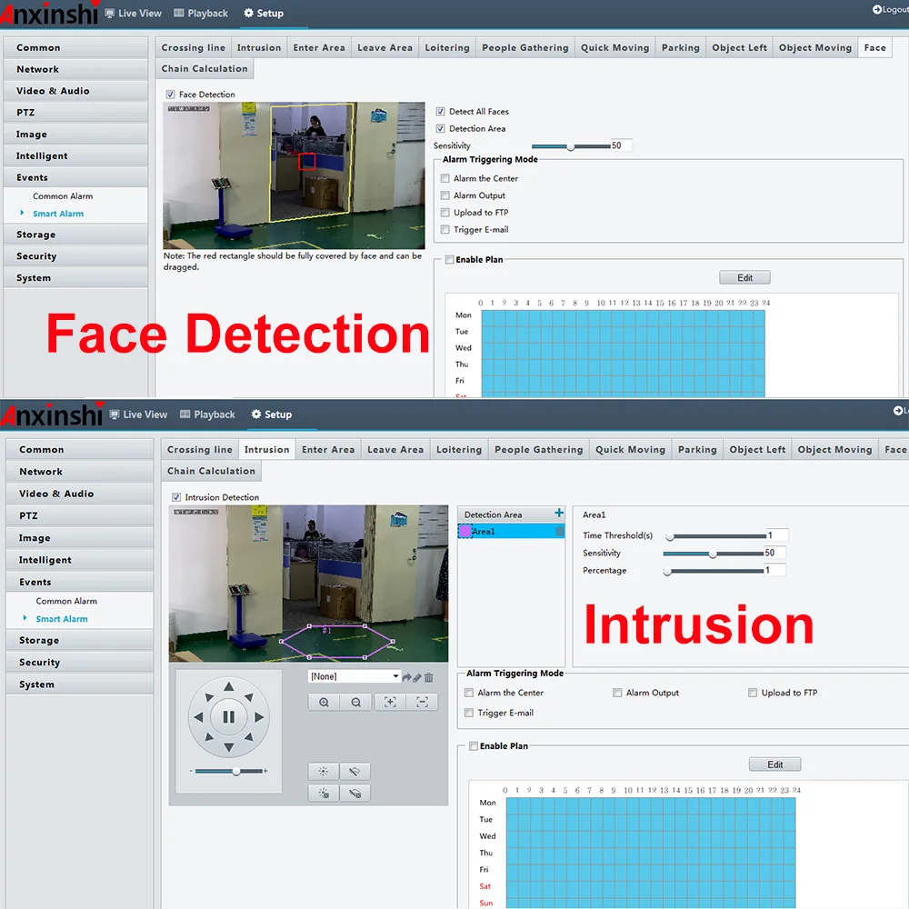
Task: Uncheck Detect All Faces
Action: point(441,111)
